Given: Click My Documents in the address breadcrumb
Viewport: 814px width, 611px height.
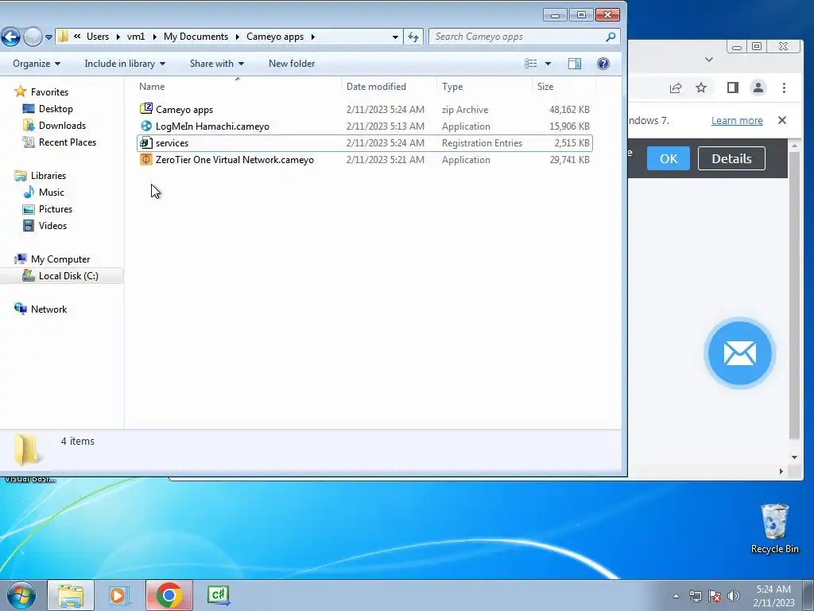Looking at the screenshot, I should point(196,37).
